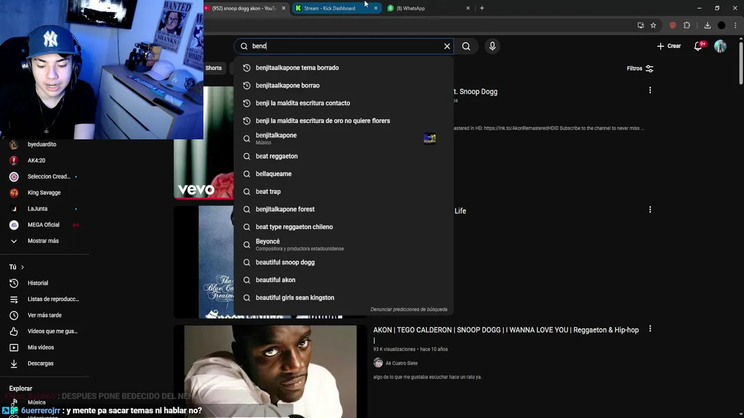The width and height of the screenshot is (744, 418).
Task: Select the Shorts filter chip
Action: click(x=213, y=68)
